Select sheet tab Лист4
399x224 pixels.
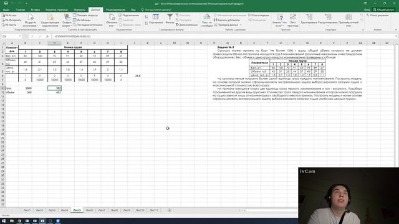64,210
